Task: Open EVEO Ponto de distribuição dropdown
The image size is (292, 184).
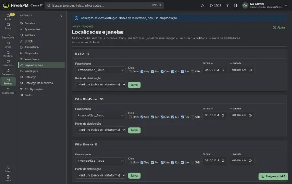Action: (x=100, y=85)
